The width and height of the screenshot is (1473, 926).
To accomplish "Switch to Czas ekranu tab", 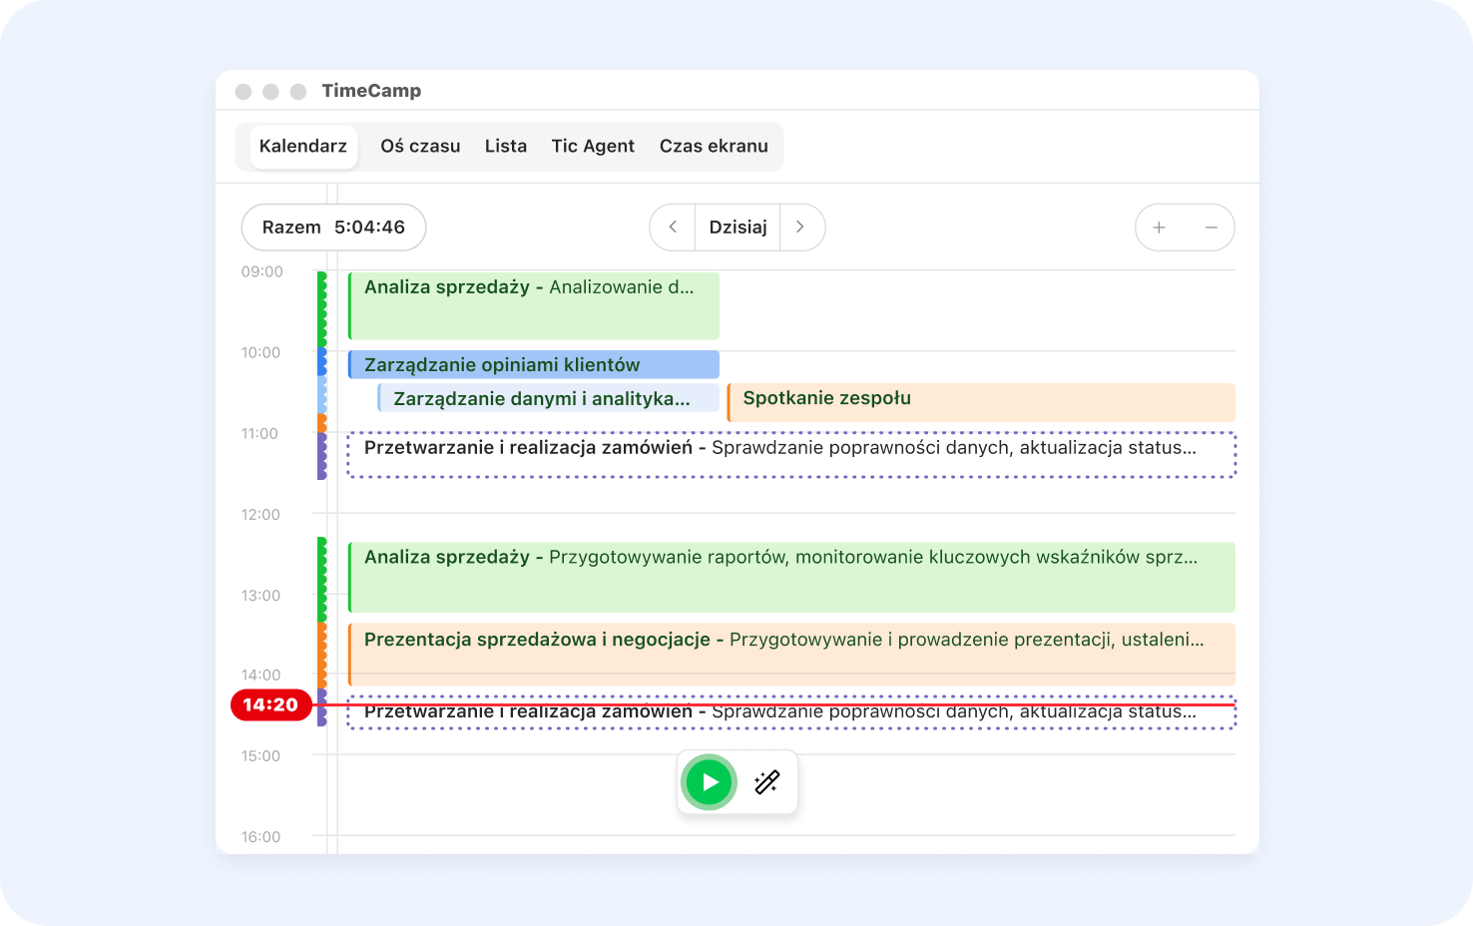I will coord(714,147).
